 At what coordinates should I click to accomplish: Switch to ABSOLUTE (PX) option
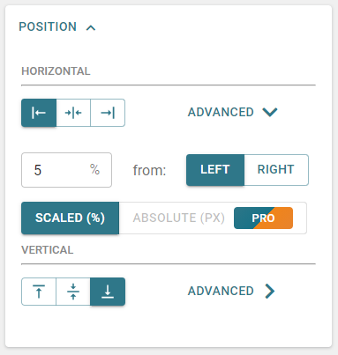179,218
